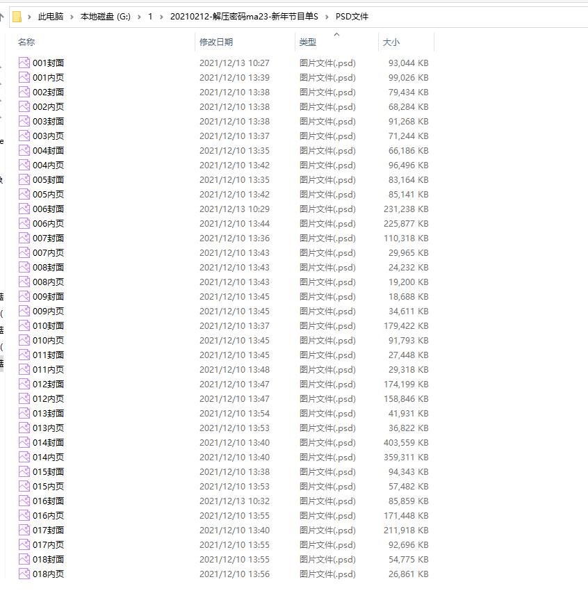The height and width of the screenshot is (591, 588).
Task: Click the 图片文件(.psd) type of 012封面
Action: coord(327,384)
